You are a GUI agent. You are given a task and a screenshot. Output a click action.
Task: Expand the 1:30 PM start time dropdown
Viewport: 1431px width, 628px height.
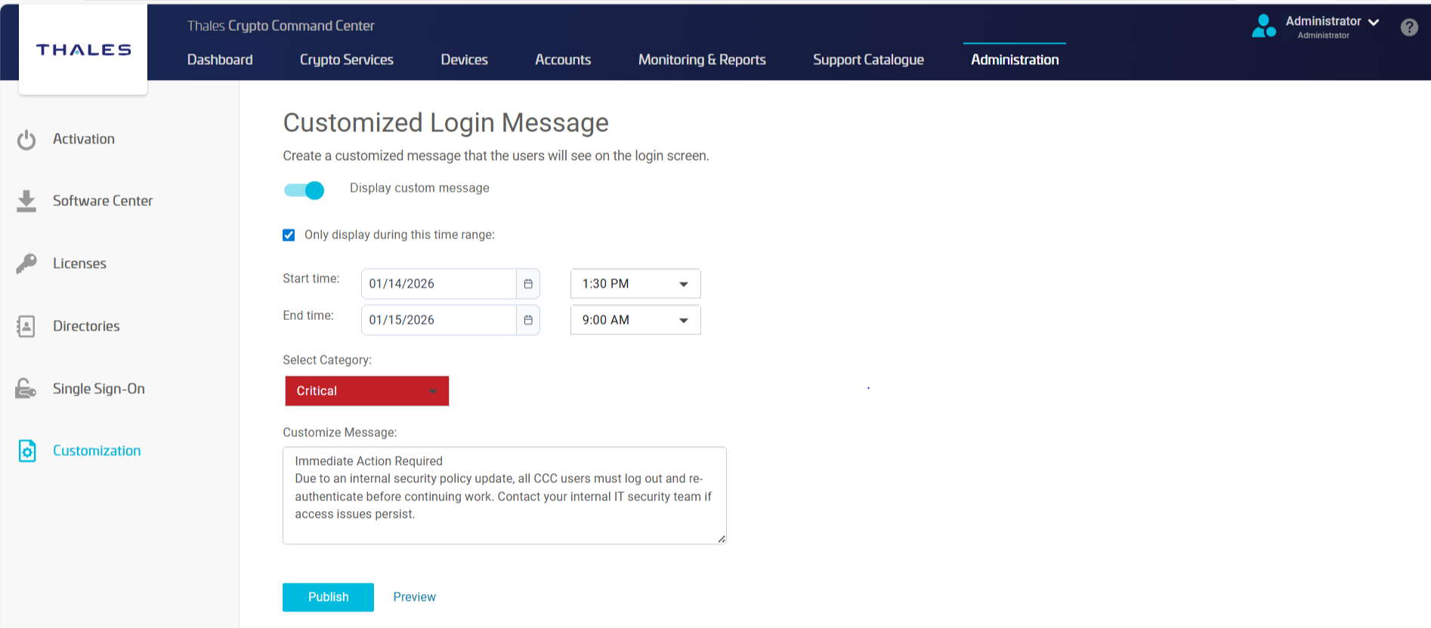[x=635, y=284]
